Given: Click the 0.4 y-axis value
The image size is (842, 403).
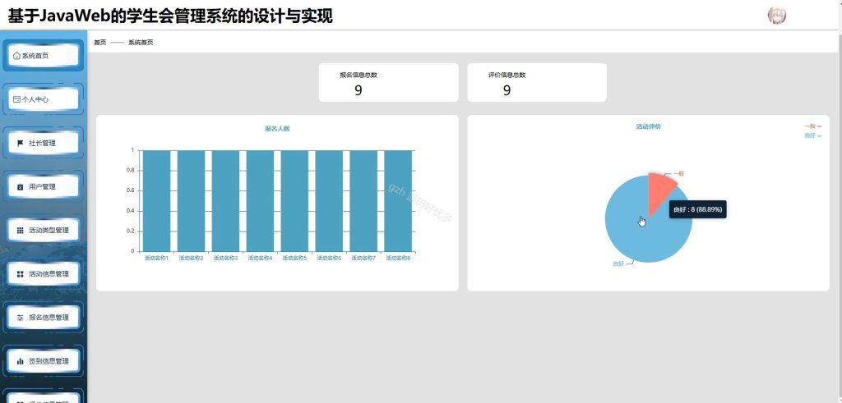Looking at the screenshot, I should (x=131, y=211).
